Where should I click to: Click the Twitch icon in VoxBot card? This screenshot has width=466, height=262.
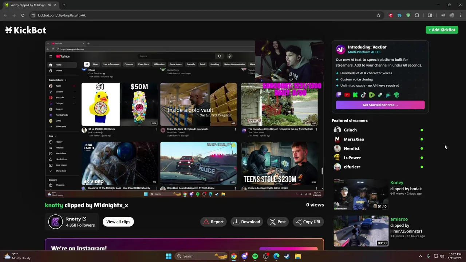[x=339, y=95]
